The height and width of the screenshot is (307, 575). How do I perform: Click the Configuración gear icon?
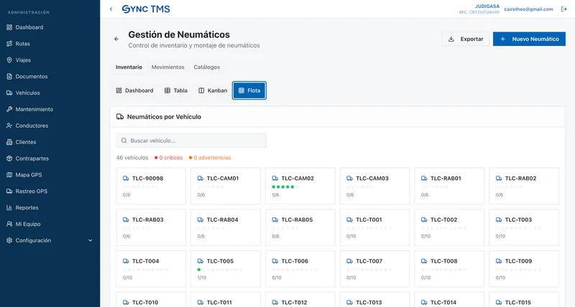[9, 240]
